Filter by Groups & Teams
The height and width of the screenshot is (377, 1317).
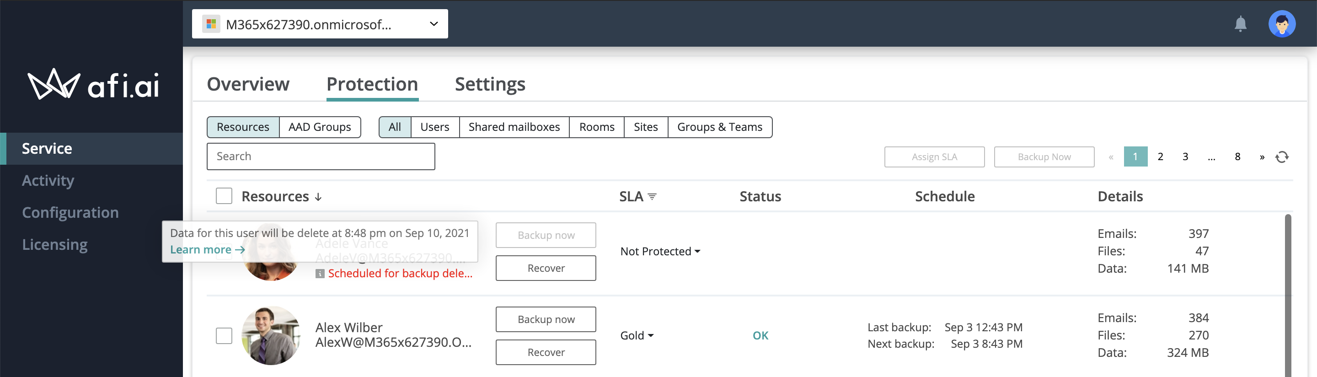point(719,127)
